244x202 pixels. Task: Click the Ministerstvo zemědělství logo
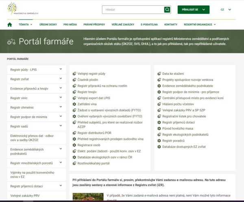[x=23, y=9]
